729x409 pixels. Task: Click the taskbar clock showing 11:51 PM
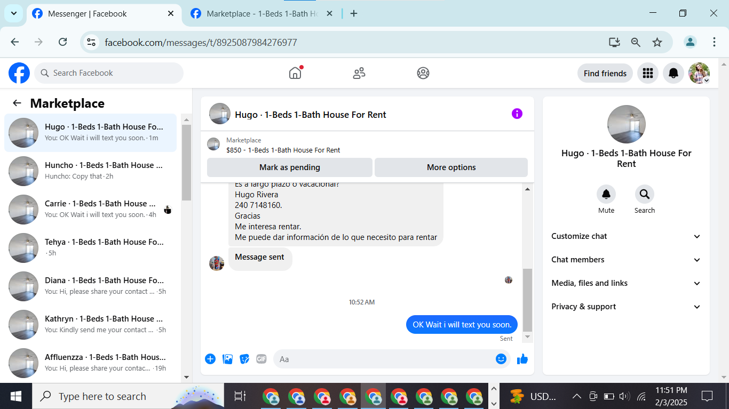[x=671, y=396]
